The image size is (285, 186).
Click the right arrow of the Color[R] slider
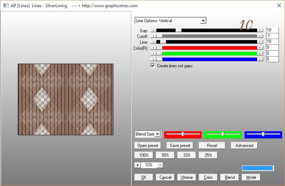click(260, 48)
